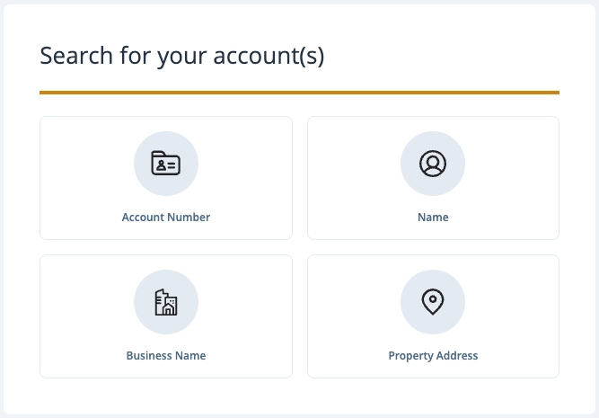Viewport: 599px width, 418px height.
Task: Click the "Search for your account(s)" heading
Action: 181,56
